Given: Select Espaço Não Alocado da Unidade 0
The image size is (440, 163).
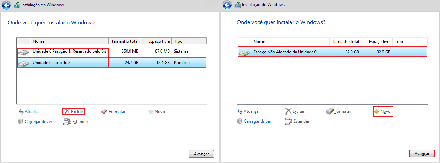Looking at the screenshot, I should [333, 52].
